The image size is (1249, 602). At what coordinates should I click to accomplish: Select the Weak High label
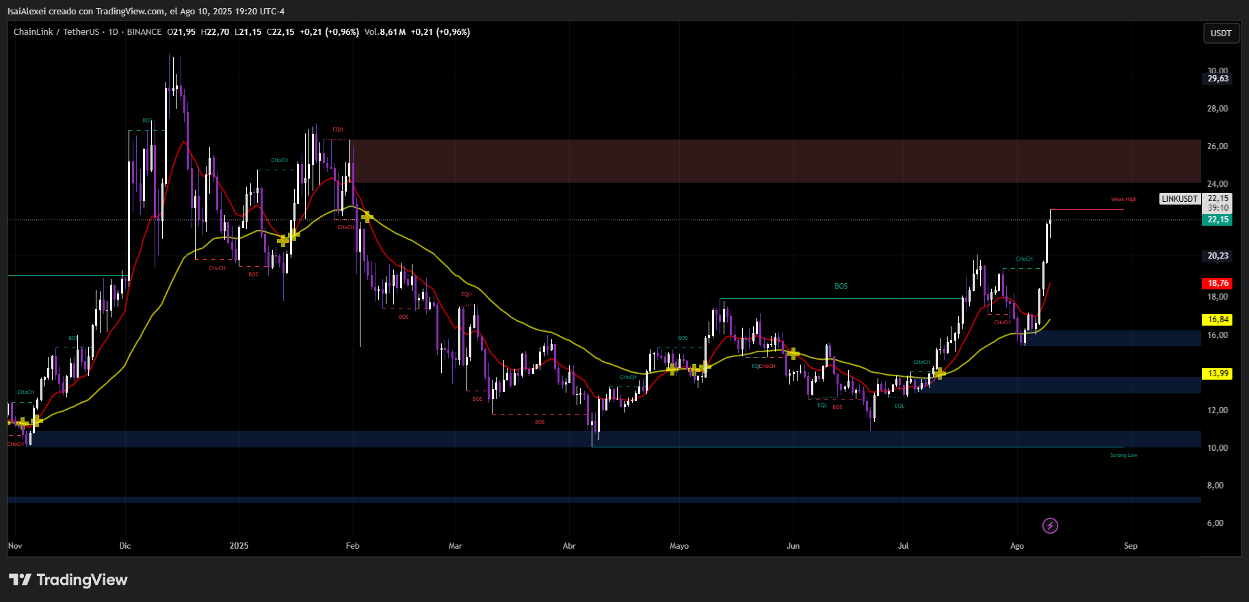tap(1123, 200)
